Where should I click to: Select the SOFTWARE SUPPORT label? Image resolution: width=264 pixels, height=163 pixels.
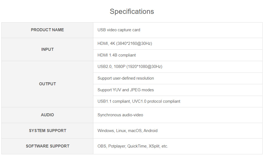click(x=47, y=146)
